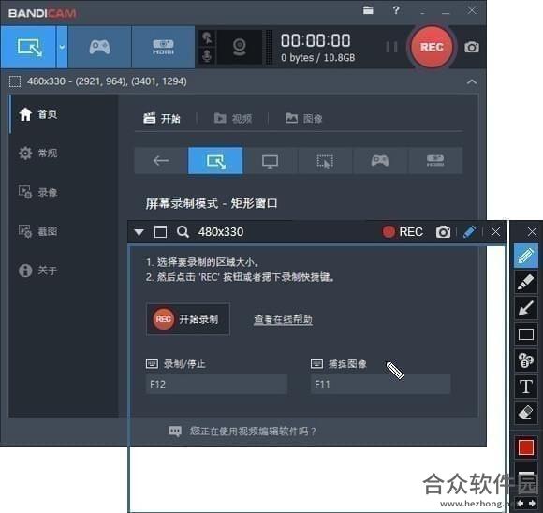Open the 常规 general settings sidebar item

[38, 153]
